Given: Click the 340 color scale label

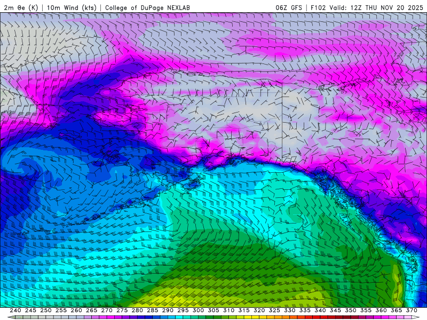Looking at the screenshot, I should 320,310.
